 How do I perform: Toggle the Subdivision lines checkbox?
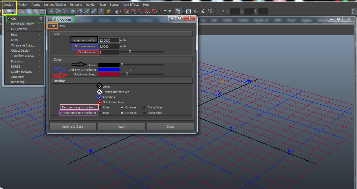tap(100, 102)
